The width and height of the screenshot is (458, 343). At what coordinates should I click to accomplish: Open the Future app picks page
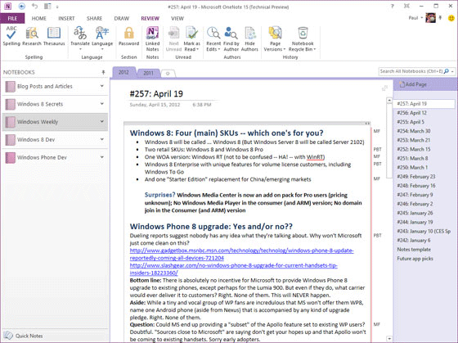tap(415, 259)
